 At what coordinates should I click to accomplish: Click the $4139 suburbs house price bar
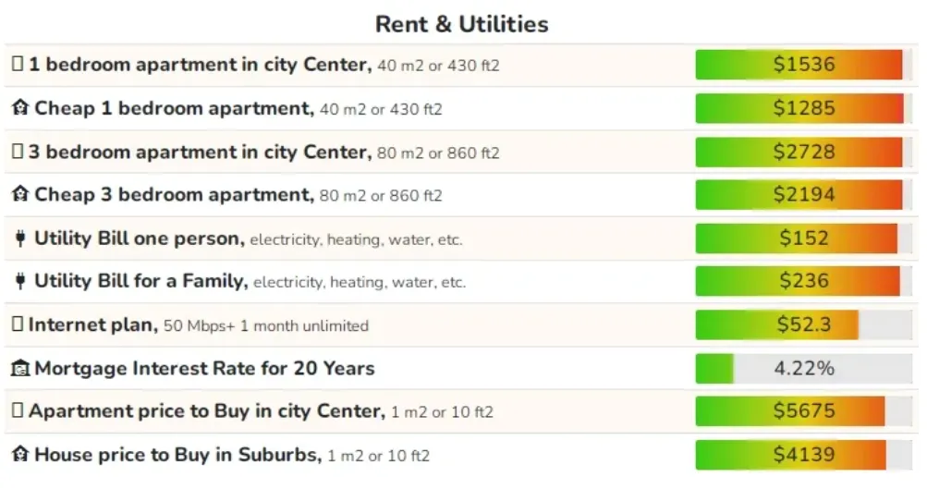pos(804,455)
